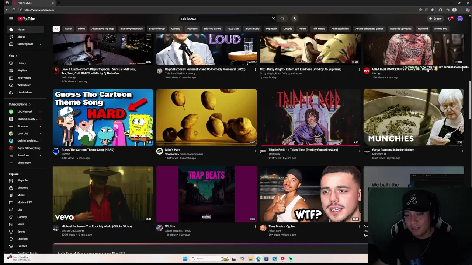Open Subscriptions in the sidebar
The width and height of the screenshot is (472, 265).
25,44
